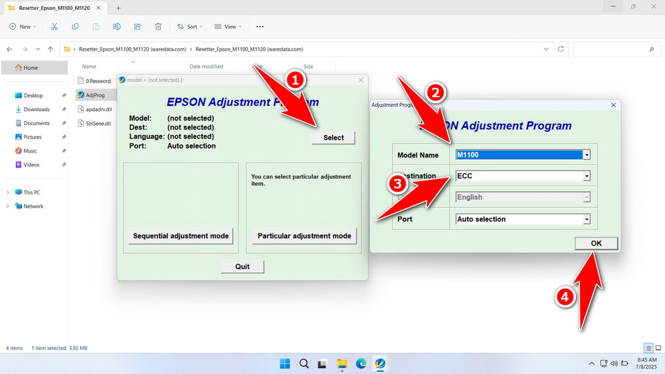The height and width of the screenshot is (374, 665).
Task: Close the model selection dialog
Action: tap(613, 105)
